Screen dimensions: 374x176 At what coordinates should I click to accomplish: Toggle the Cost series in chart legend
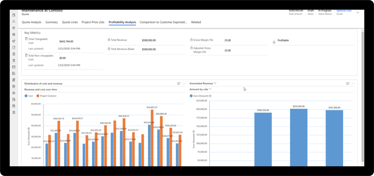29,96
